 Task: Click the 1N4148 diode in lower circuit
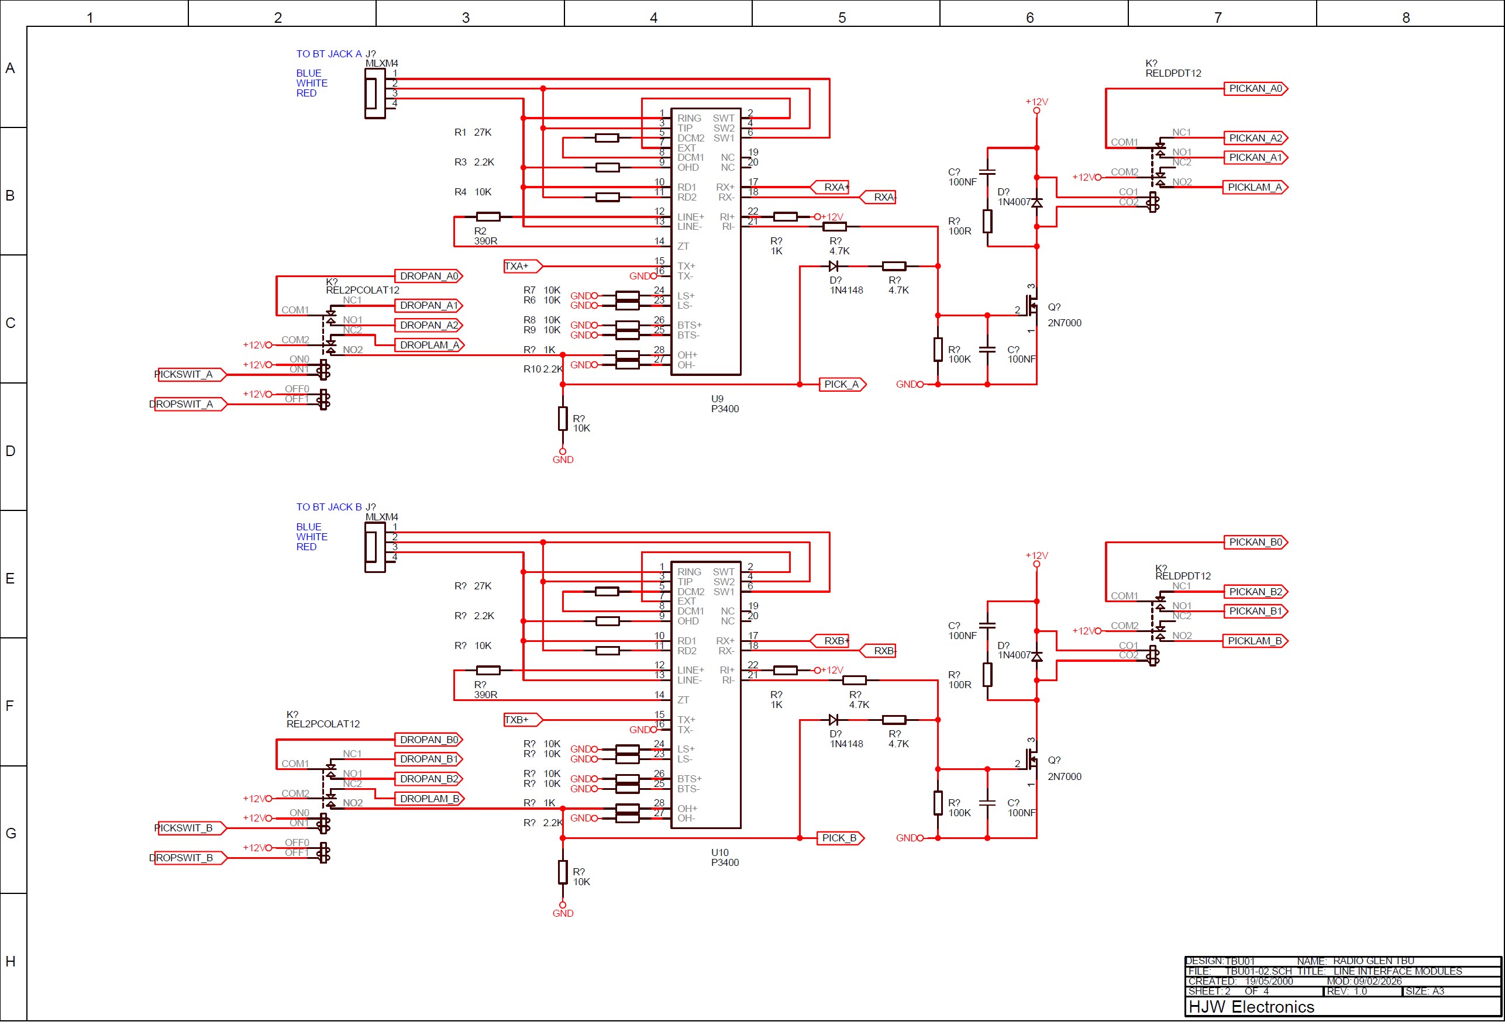[834, 720]
